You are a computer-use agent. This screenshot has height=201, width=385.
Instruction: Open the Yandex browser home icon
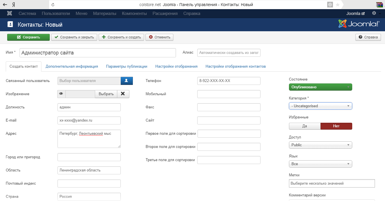(x=14, y=5)
